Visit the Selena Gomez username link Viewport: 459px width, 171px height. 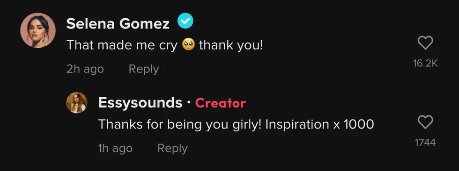118,24
